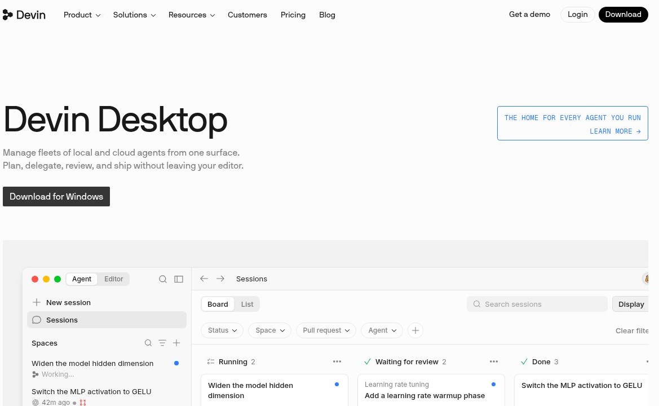
Task: Go forward using the right arrow near Sessions
Action: [x=220, y=279]
